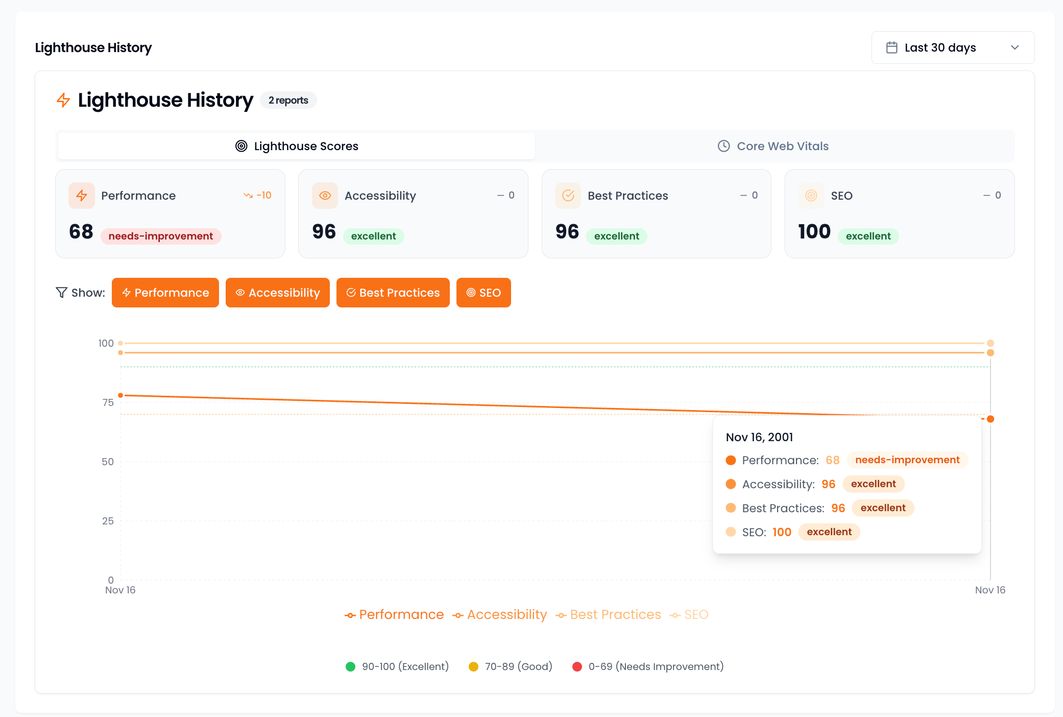Click the calendar icon in date range selector
Image resolution: width=1063 pixels, height=717 pixels.
click(891, 47)
